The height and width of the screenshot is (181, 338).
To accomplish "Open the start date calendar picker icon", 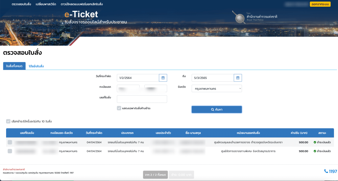I will (163, 78).
